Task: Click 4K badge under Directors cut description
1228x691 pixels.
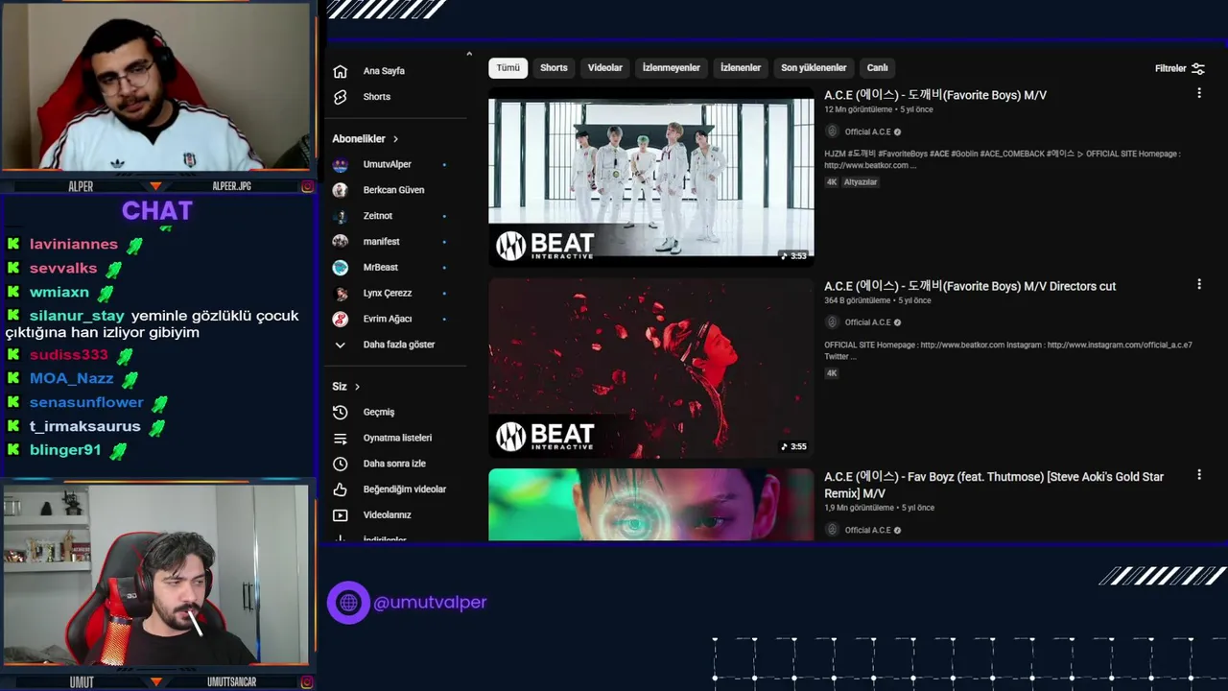Action: (832, 373)
